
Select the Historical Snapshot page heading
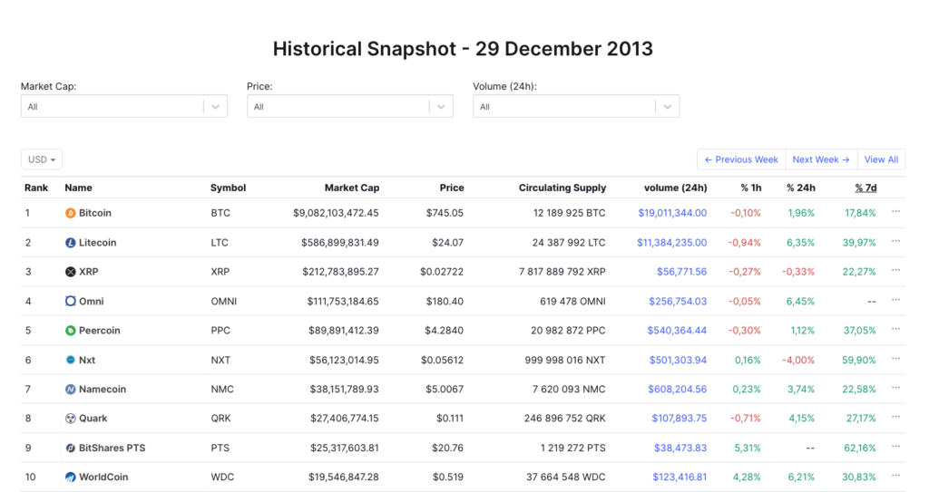(x=463, y=49)
